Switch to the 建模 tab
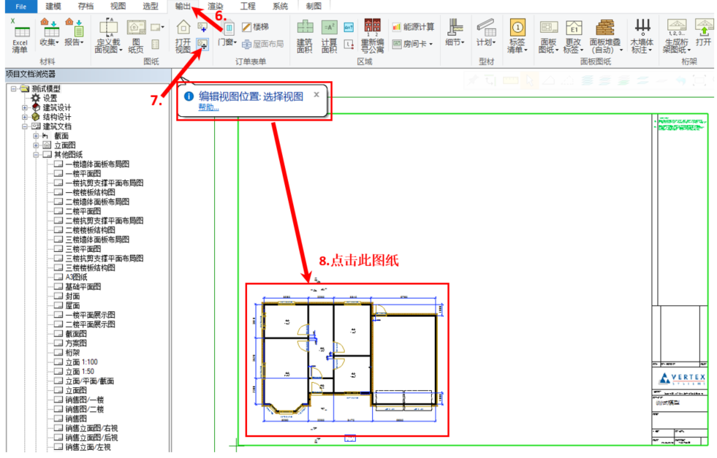The image size is (717, 458). click(x=53, y=7)
